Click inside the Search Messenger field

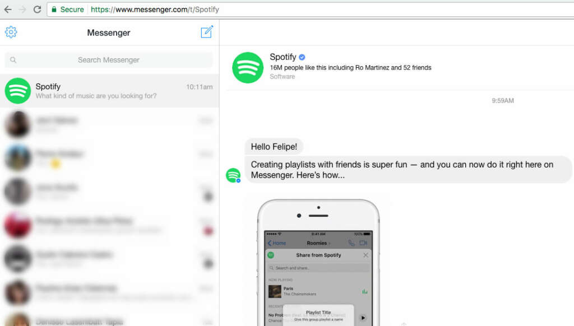point(108,59)
